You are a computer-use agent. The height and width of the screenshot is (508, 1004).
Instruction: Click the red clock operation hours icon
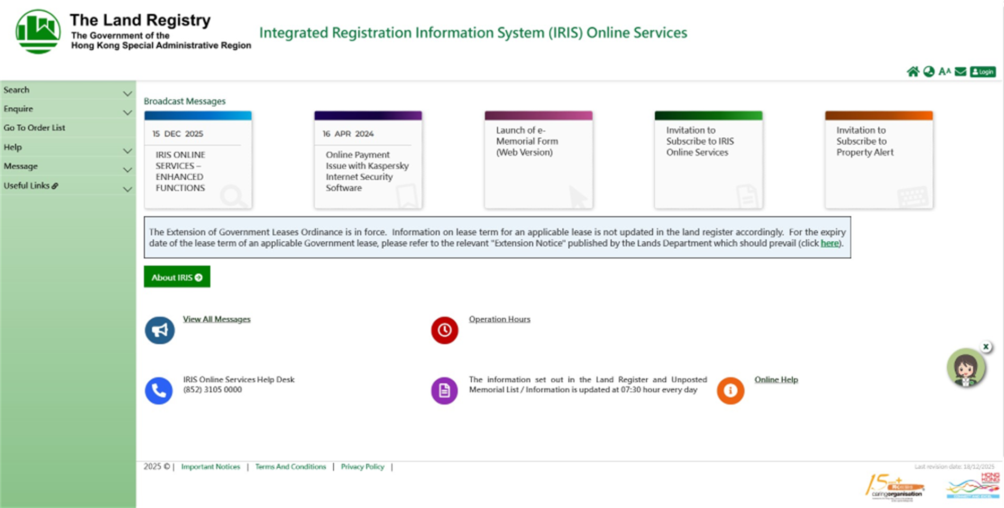coord(445,330)
